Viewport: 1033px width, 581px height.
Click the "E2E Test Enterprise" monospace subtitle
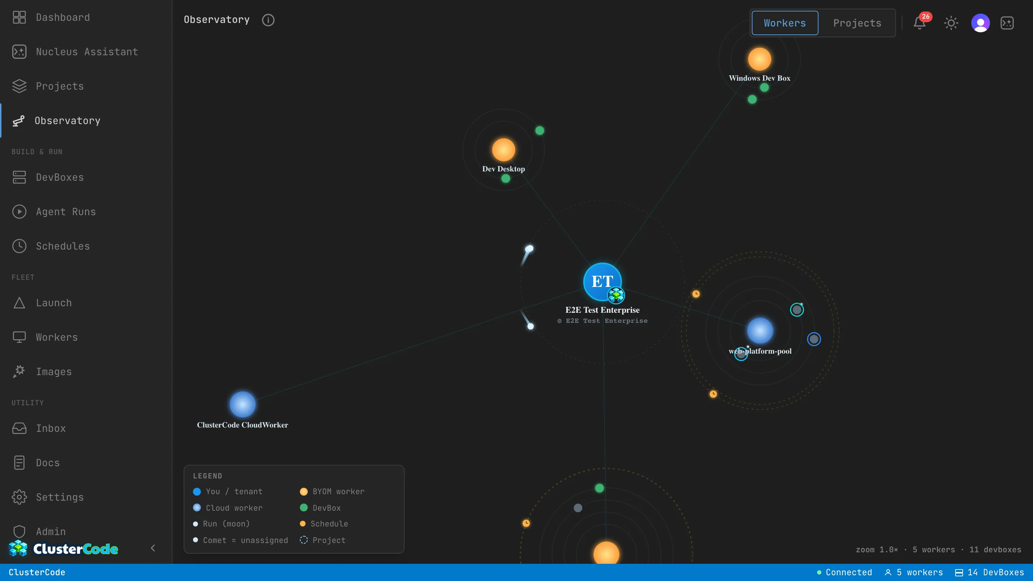pos(602,321)
